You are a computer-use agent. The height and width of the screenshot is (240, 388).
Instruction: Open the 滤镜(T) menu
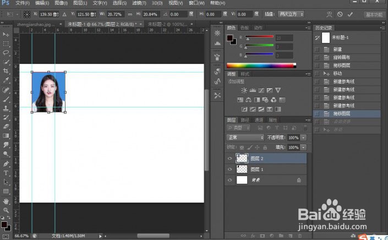[x=139, y=3]
